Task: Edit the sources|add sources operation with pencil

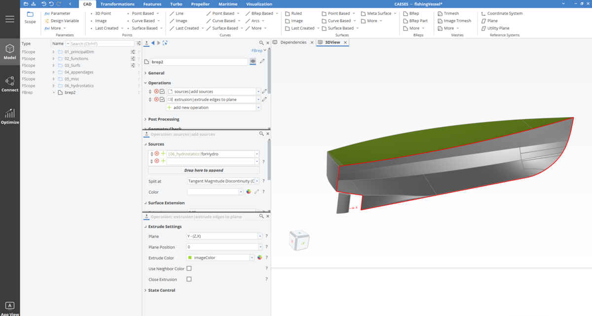Action: coord(264,91)
